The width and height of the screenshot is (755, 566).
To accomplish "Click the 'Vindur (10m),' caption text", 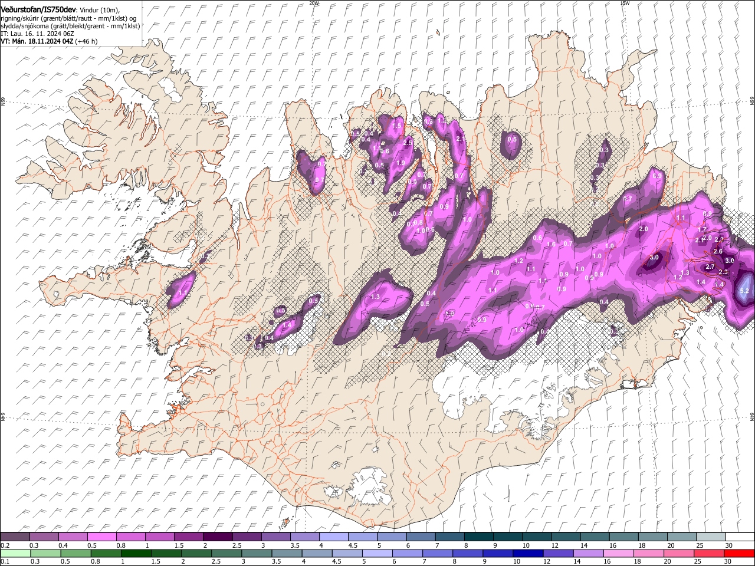I will [99, 10].
